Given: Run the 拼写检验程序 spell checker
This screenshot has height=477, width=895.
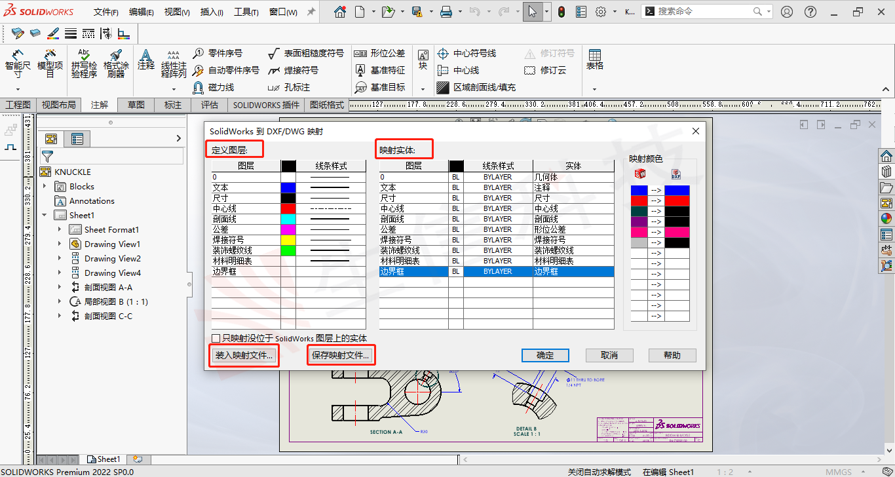Looking at the screenshot, I should point(84,64).
